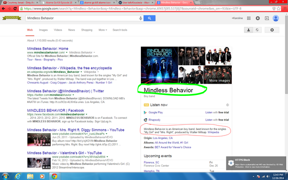Open the Mindless Behavior album cover image
Screen dimensions: 288x180
pyautogui.click(x=159, y=65)
